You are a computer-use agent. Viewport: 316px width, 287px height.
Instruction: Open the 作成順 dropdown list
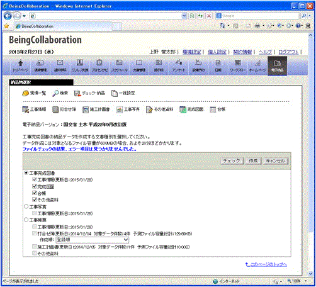point(93,240)
